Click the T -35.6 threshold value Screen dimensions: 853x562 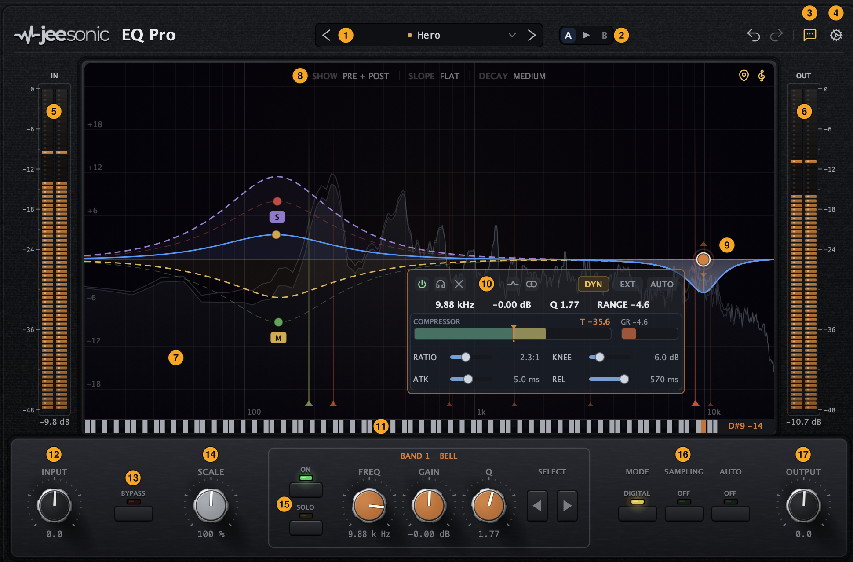[594, 322]
